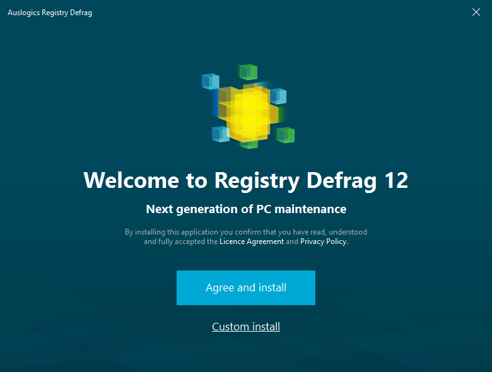Click the words fully accepted in the disclaimer
This screenshot has height=372, width=492.
coord(182,241)
